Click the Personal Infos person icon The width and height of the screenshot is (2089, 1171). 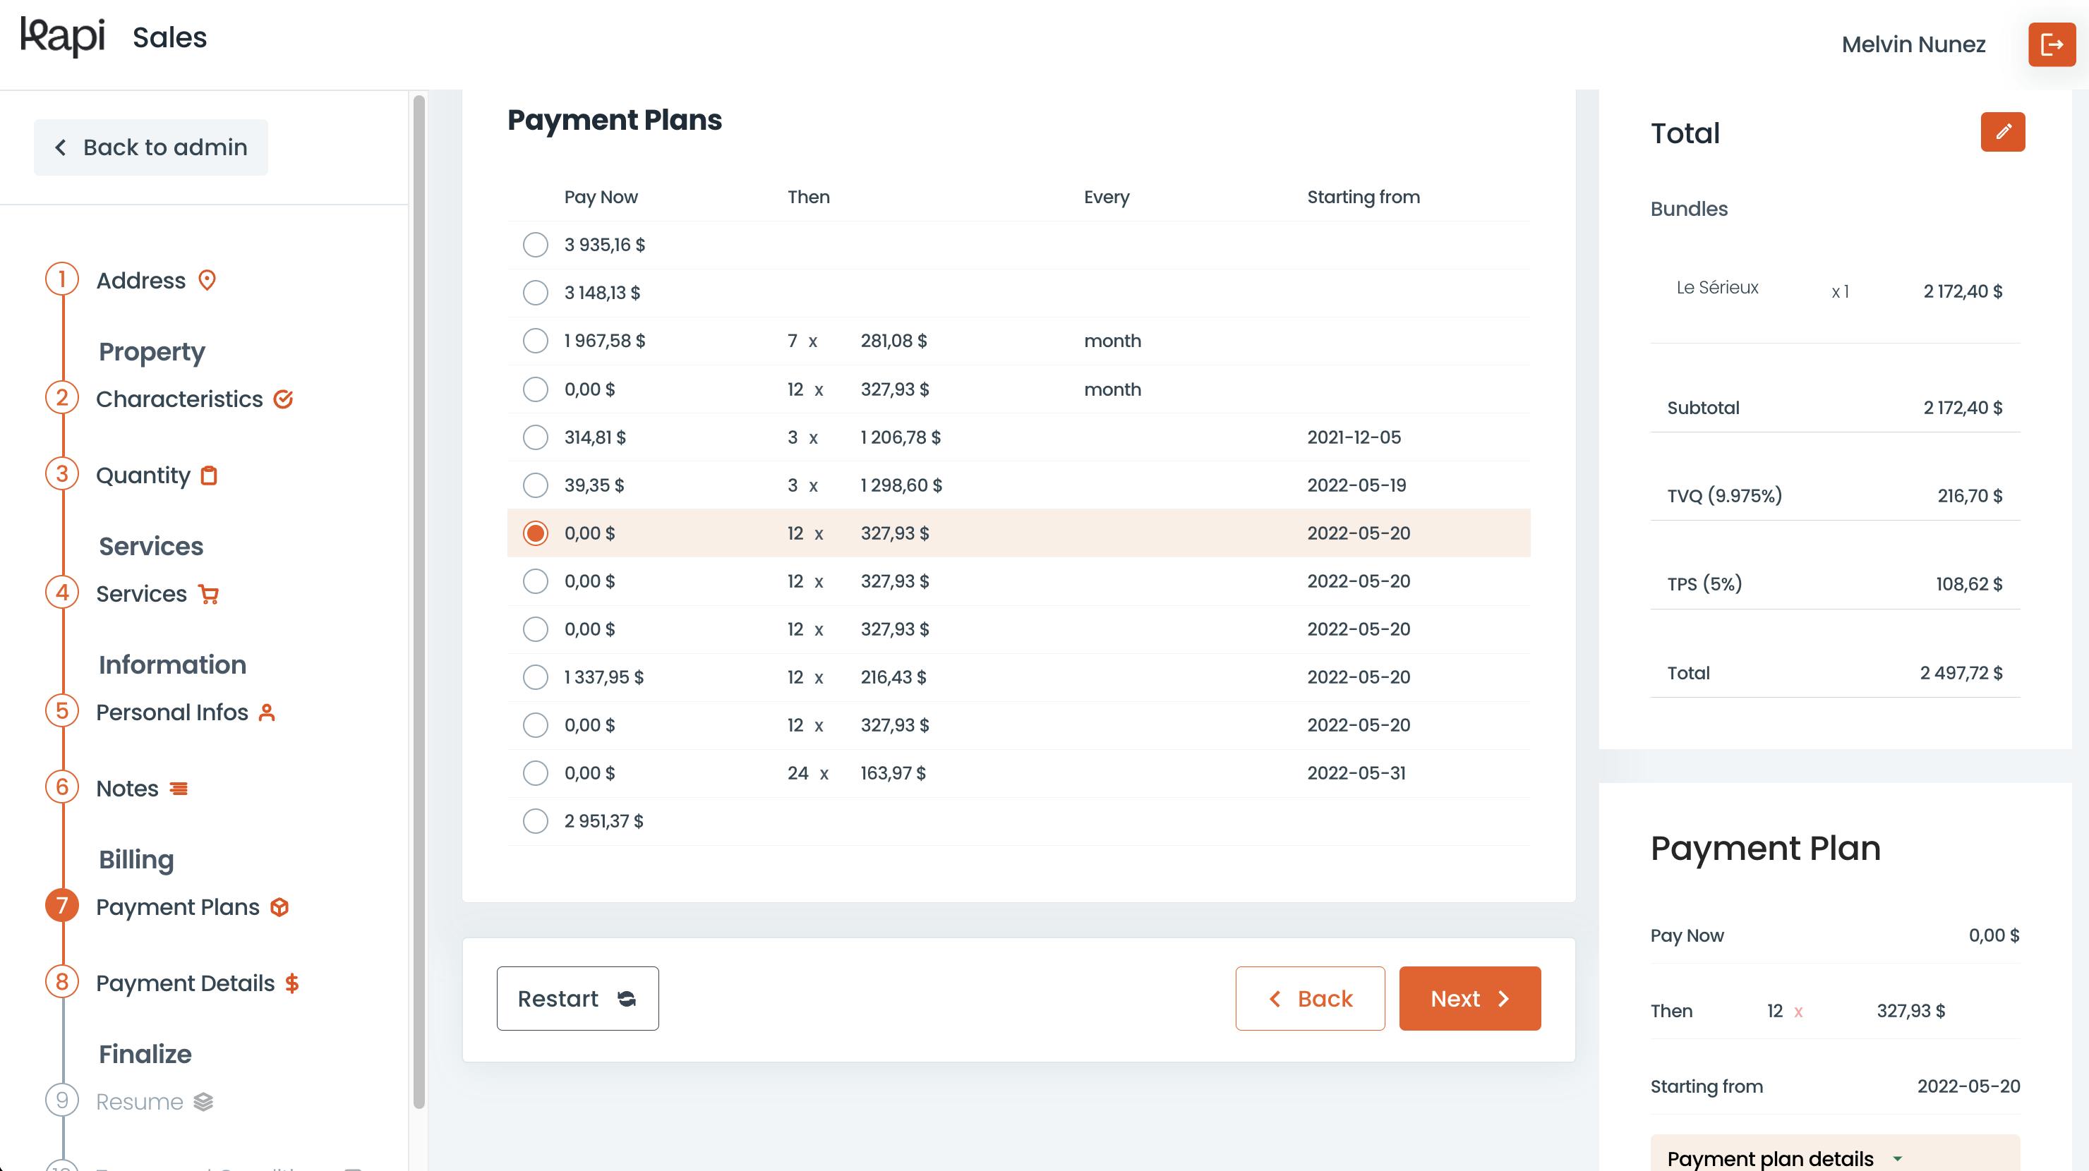coord(267,712)
